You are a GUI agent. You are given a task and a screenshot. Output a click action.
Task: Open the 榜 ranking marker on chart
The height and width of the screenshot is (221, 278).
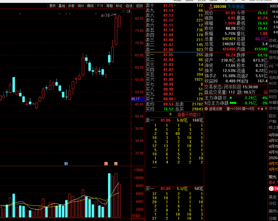pos(116,164)
